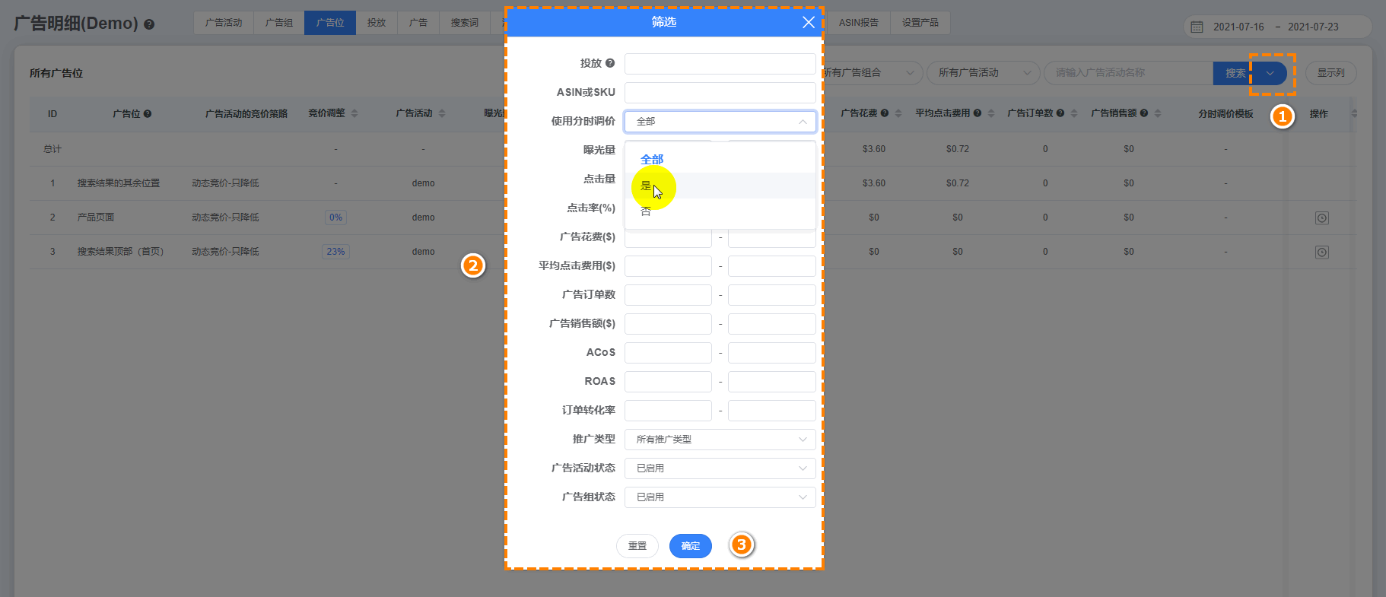Click the calendar icon in the date range
This screenshot has width=1386, height=597.
[1197, 27]
